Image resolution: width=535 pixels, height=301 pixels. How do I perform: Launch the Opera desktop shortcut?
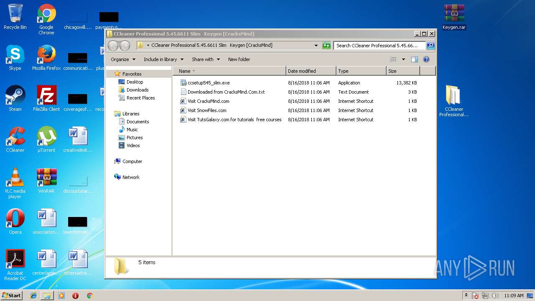click(15, 222)
